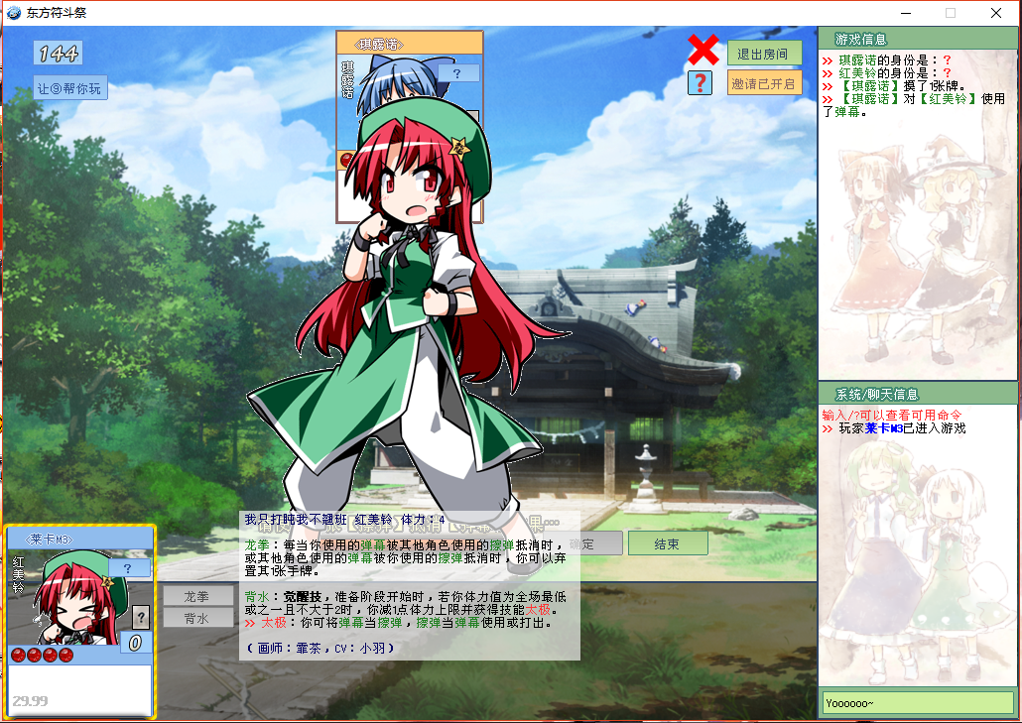The width and height of the screenshot is (1022, 723).
Task: Click the 144 countdown timer display
Action: click(x=58, y=53)
